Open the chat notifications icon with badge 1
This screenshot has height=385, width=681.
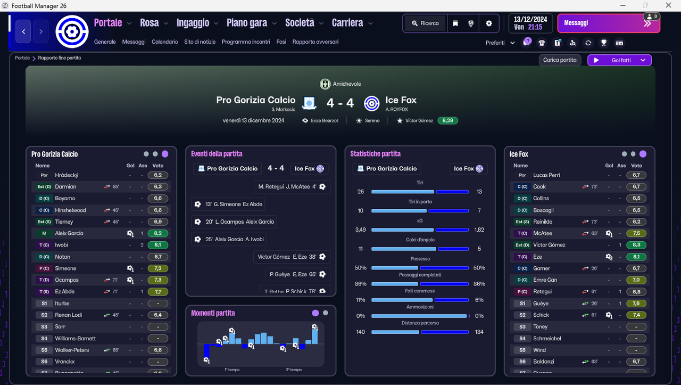coord(526,43)
